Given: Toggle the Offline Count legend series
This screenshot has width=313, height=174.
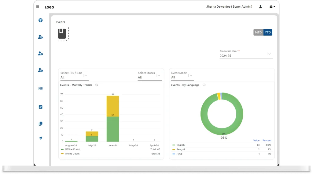Looking at the screenshot, I should (72, 149).
